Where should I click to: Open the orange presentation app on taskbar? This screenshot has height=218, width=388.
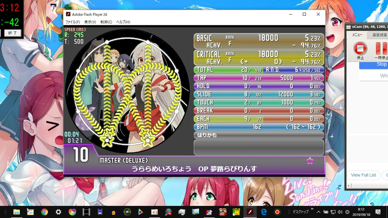coord(154,212)
